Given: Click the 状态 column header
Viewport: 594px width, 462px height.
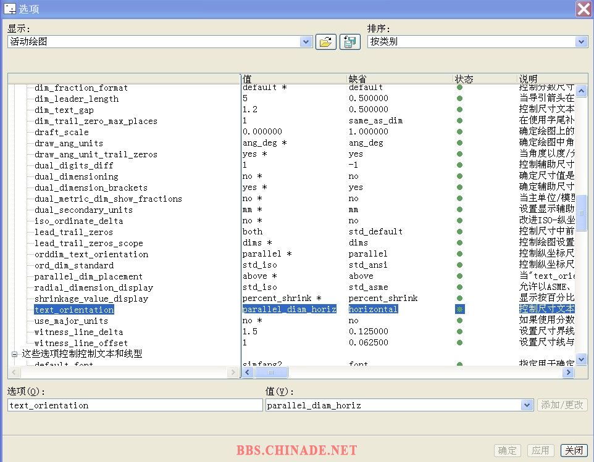Looking at the screenshot, I should point(486,79).
